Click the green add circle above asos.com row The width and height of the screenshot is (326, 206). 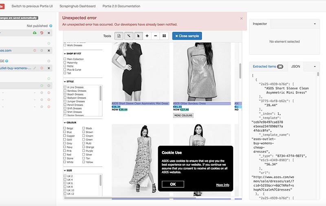pyautogui.click(x=48, y=43)
